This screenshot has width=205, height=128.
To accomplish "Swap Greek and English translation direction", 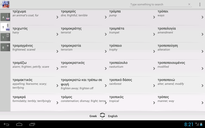I will click(102, 115).
